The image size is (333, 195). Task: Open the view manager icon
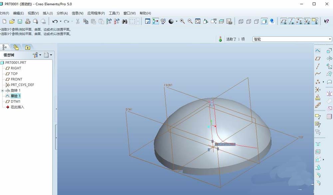pos(229,21)
